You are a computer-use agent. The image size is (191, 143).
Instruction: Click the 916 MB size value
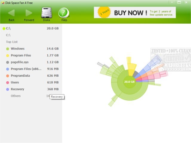(x=53, y=69)
